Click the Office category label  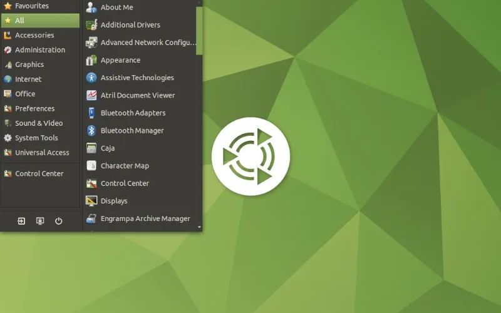click(x=25, y=94)
